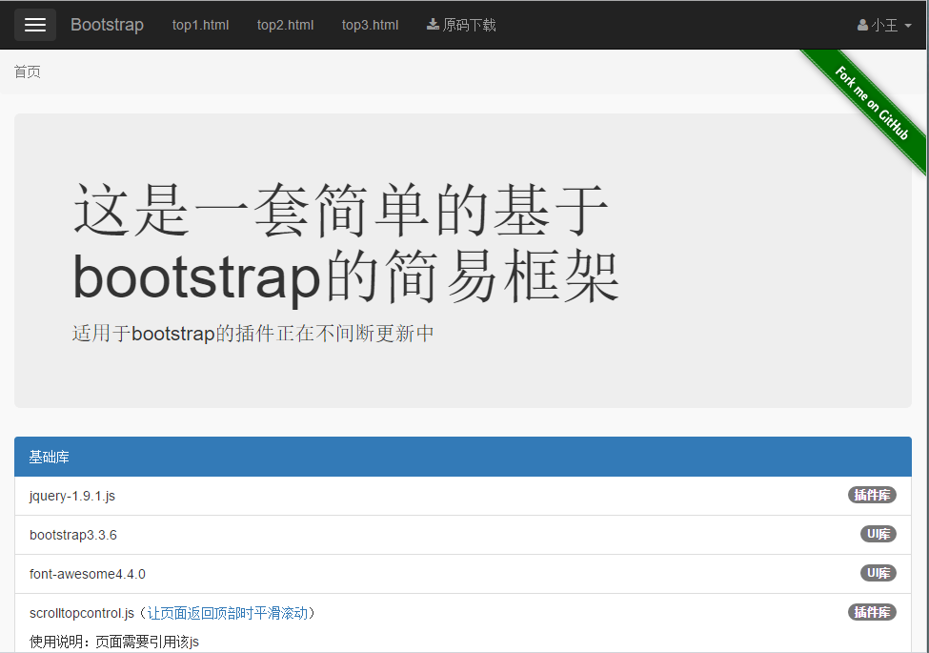The image size is (929, 653).
Task: Toggle the hamburger navigation menu
Action: pyautogui.click(x=35, y=25)
